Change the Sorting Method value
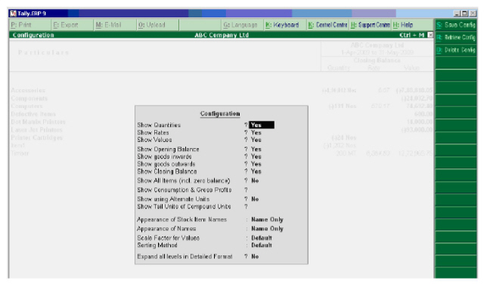The width and height of the screenshot is (484, 284). (x=262, y=245)
